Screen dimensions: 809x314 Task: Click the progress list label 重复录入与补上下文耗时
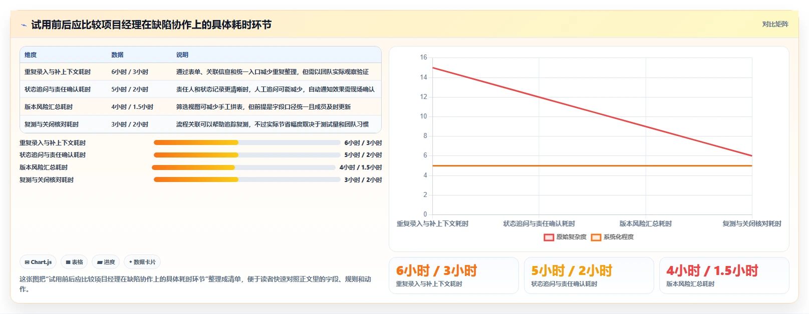pyautogui.click(x=53, y=143)
